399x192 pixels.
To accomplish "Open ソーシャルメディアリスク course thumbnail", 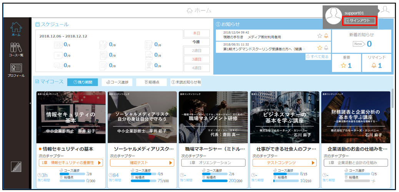I will point(142,117).
